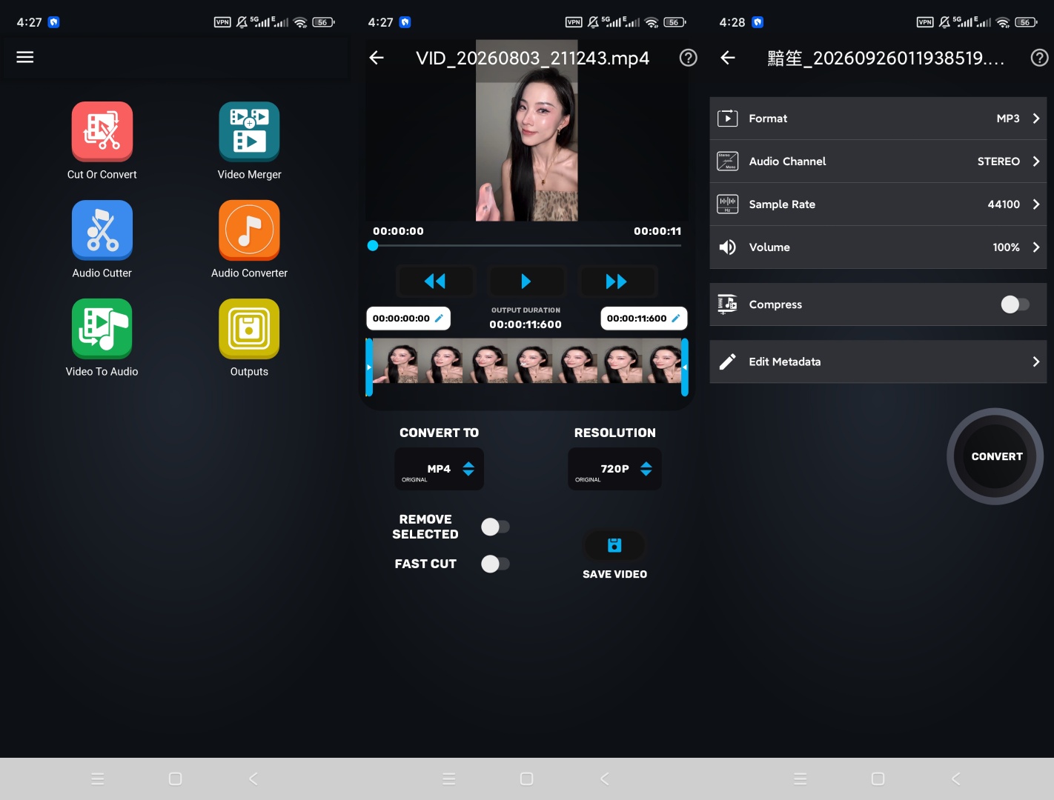Select the Video To Audio tool
This screenshot has height=800, width=1054.
coord(102,329)
